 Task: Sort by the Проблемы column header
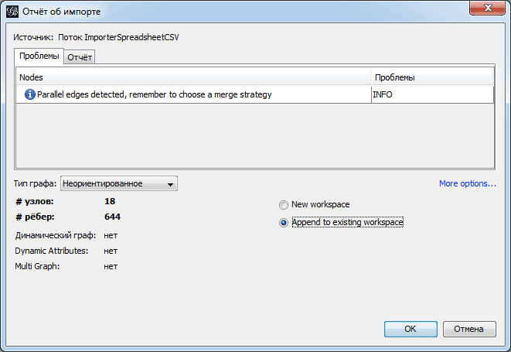431,77
